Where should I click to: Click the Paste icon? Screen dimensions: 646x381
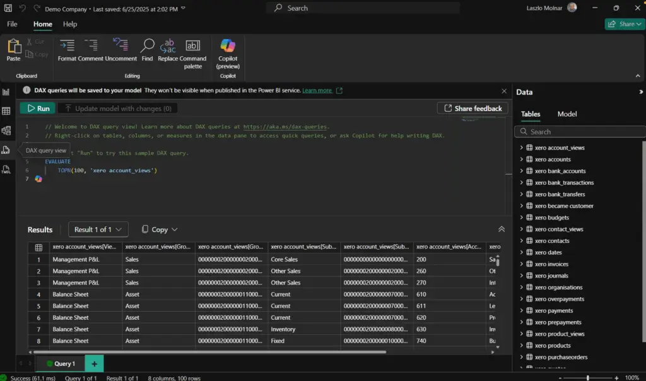(x=13, y=50)
